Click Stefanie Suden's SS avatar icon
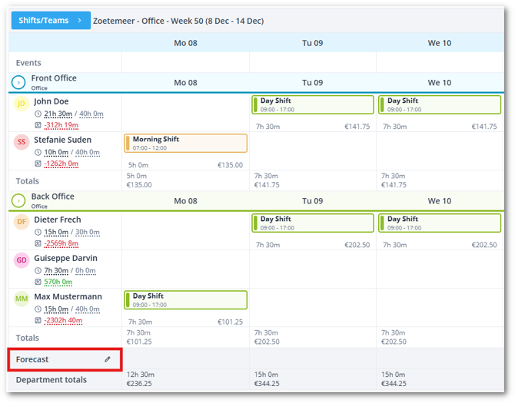The width and height of the screenshot is (515, 403). point(21,142)
